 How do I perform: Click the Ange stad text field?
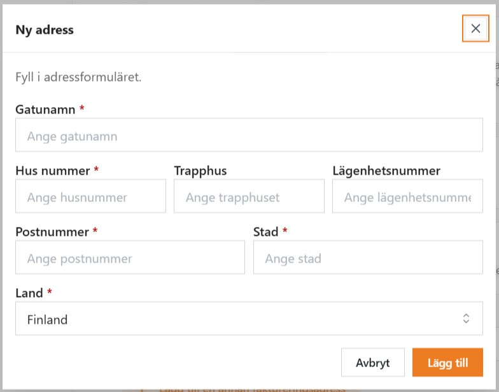[368, 258]
